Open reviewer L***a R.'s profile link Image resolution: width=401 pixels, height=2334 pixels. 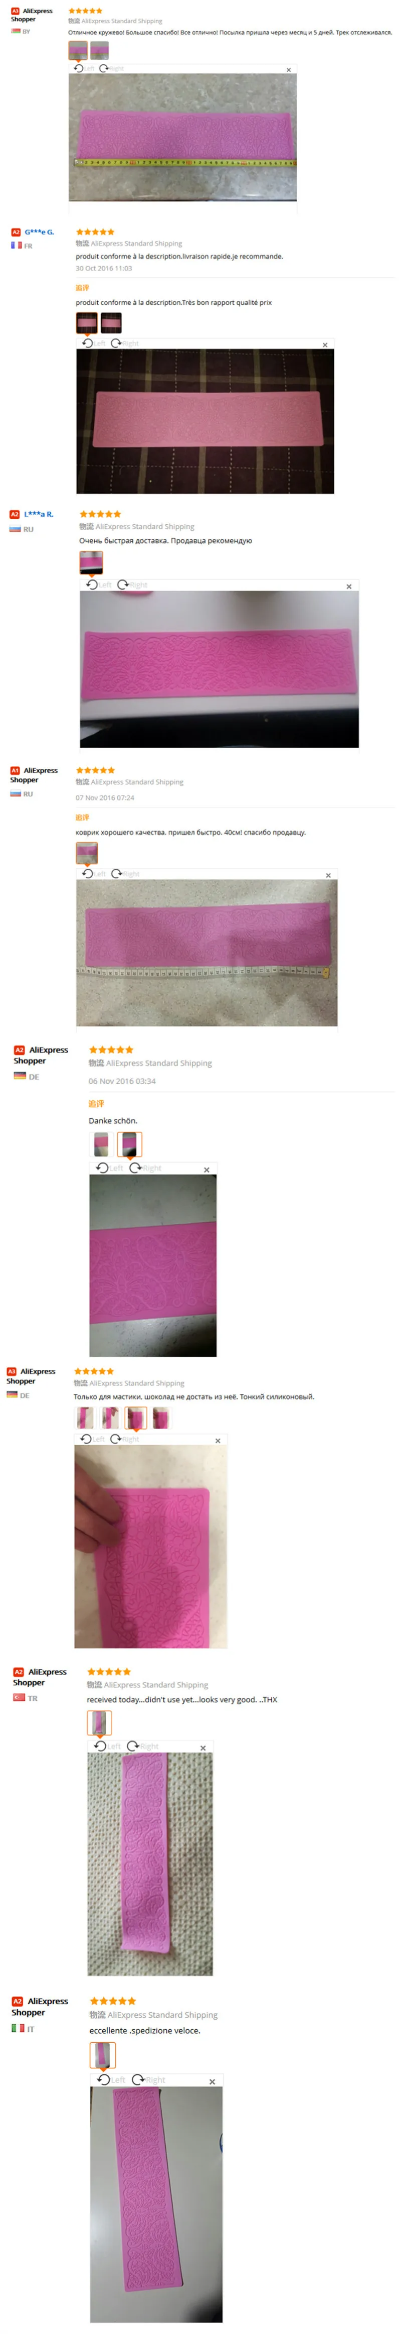(38, 514)
